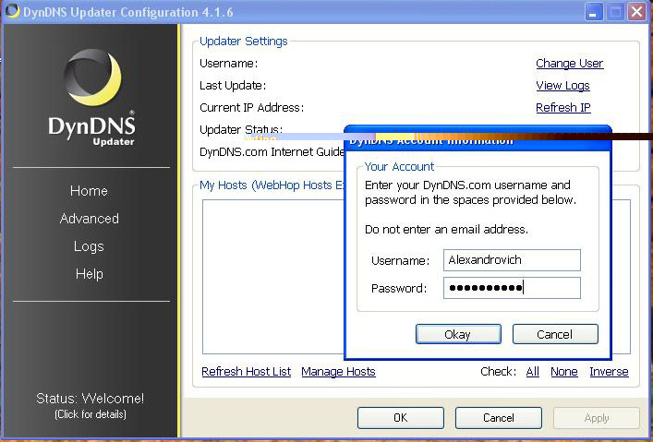Confirm account dialog with Okay button
Image resolution: width=653 pixels, height=442 pixels.
[458, 334]
